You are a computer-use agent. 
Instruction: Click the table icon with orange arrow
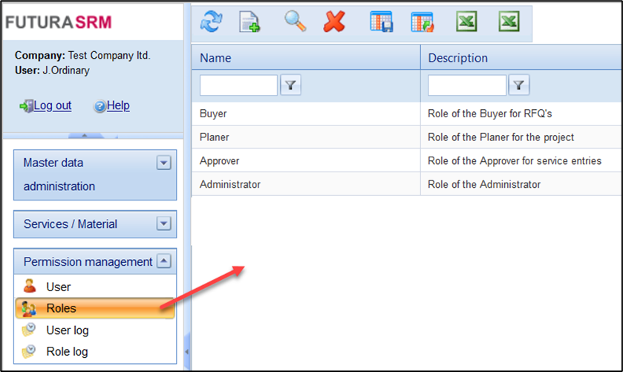423,23
